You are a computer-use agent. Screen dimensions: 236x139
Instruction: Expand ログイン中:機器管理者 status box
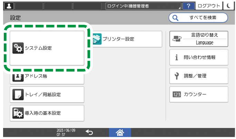(x=143, y=6)
